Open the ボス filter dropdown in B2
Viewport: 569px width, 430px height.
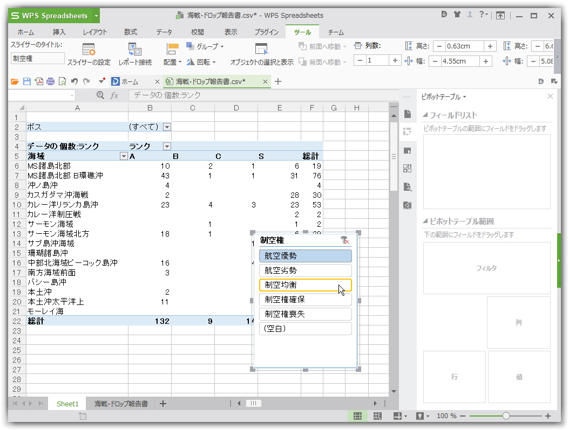click(167, 127)
